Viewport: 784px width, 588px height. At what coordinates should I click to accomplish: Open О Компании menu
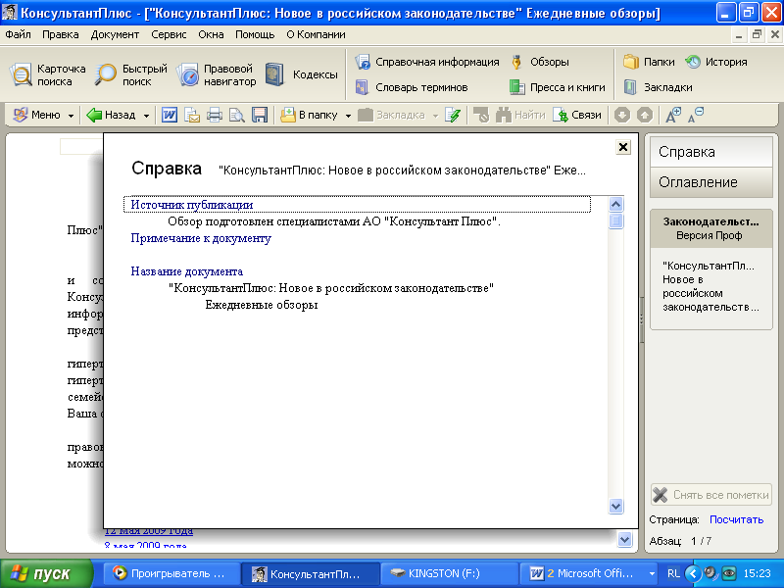tap(316, 34)
